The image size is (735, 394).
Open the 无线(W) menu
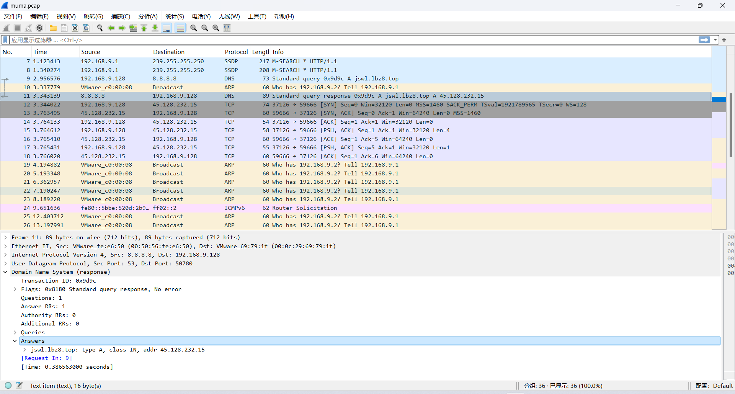(229, 16)
